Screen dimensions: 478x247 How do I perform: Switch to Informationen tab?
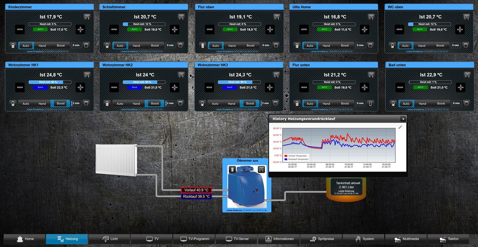point(279,239)
